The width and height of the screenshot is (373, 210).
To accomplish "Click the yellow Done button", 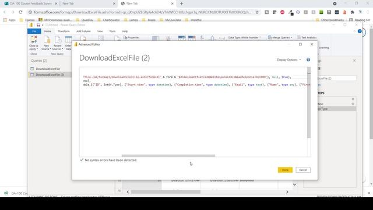I will (285, 170).
